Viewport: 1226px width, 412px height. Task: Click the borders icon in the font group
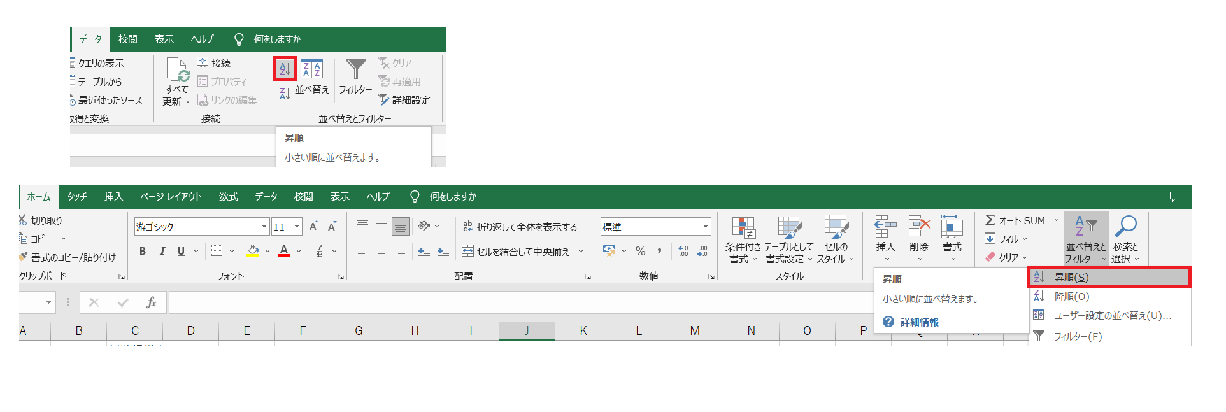pyautogui.click(x=217, y=251)
